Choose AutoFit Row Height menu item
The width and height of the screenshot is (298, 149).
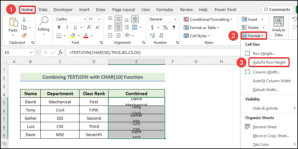point(269,62)
